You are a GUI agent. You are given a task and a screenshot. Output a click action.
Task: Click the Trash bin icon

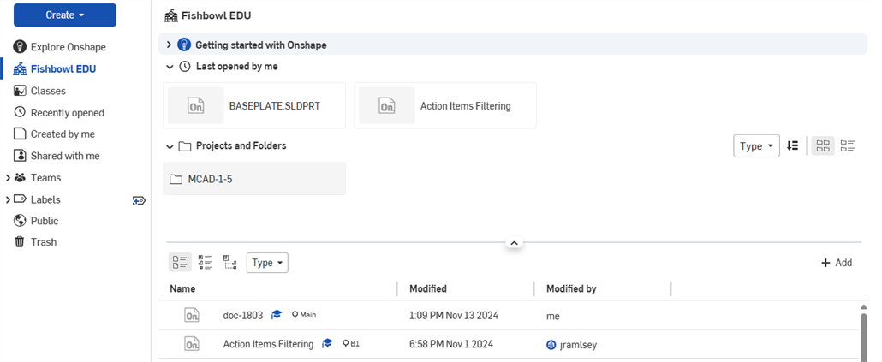[20, 242]
